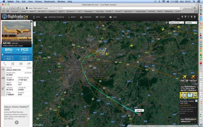Image resolution: width=203 pixels, height=127 pixels.
Task: Click the aircraft photo thumbnail of AZ165
Action: (x=17, y=31)
